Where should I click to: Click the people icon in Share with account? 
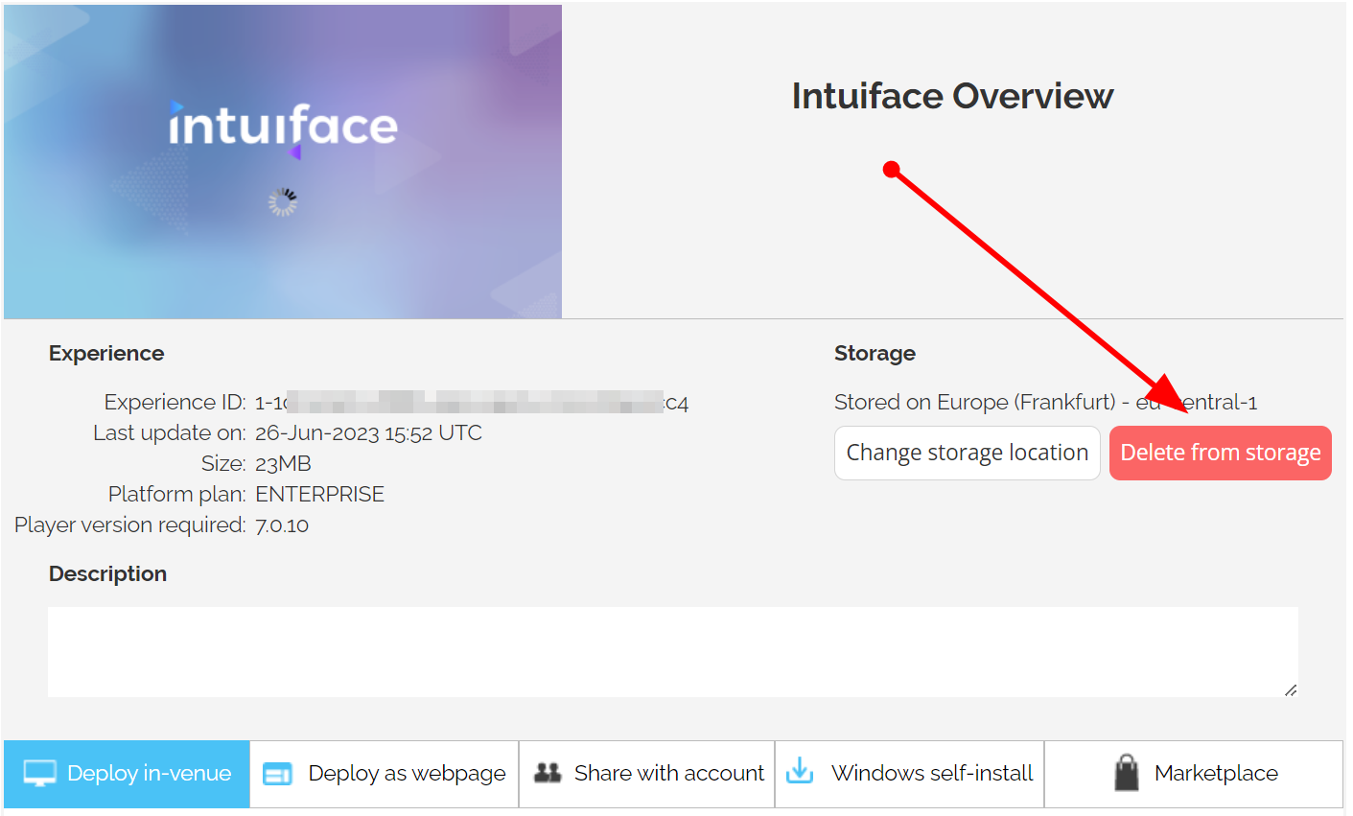pyautogui.click(x=548, y=773)
